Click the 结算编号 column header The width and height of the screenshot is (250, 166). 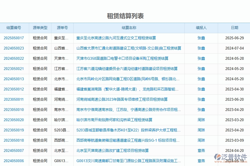point(14,28)
